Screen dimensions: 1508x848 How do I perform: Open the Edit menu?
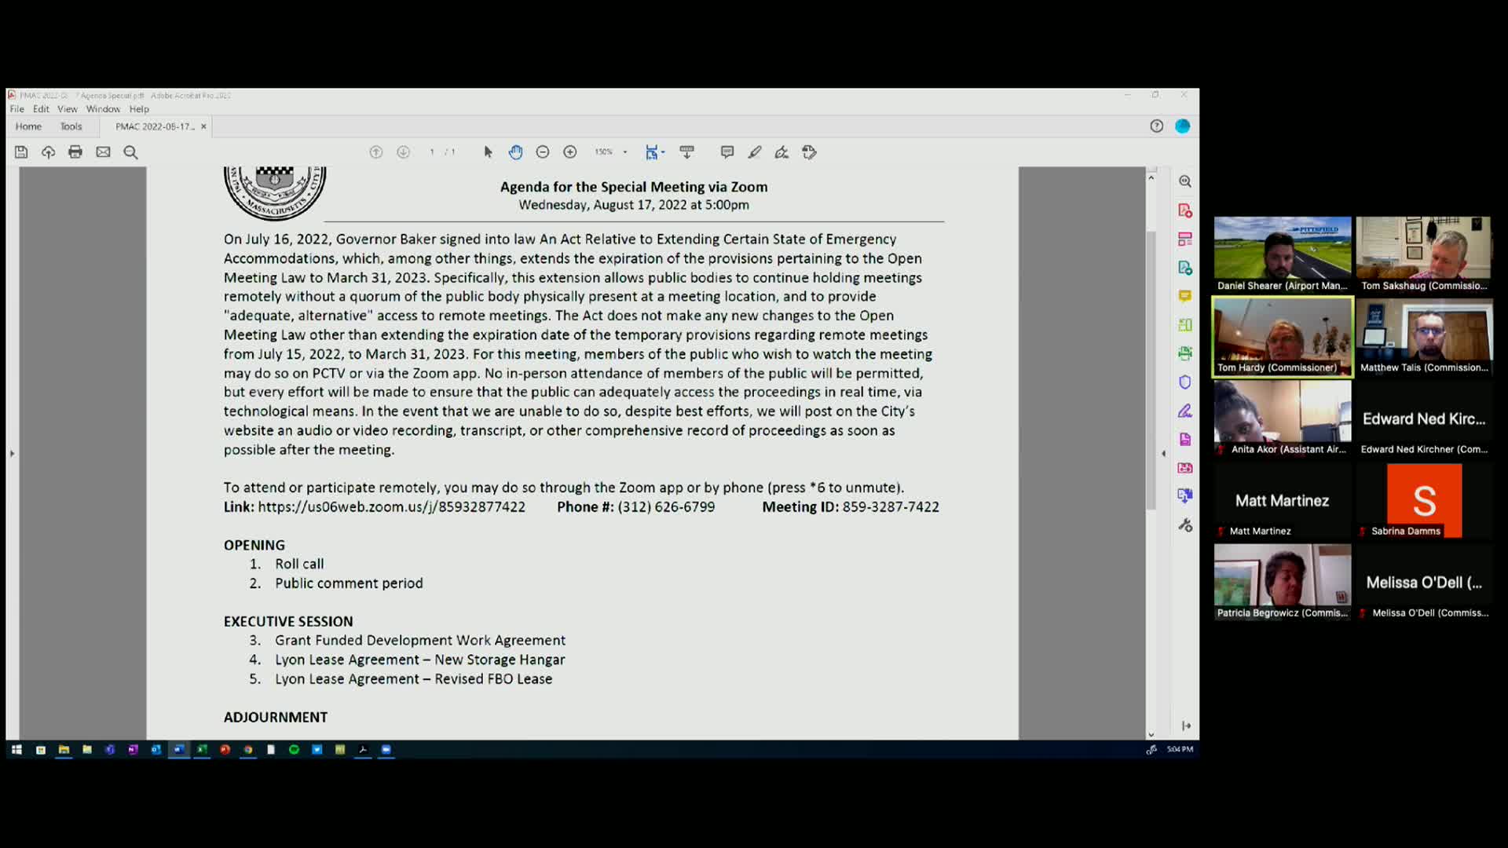[x=41, y=109]
